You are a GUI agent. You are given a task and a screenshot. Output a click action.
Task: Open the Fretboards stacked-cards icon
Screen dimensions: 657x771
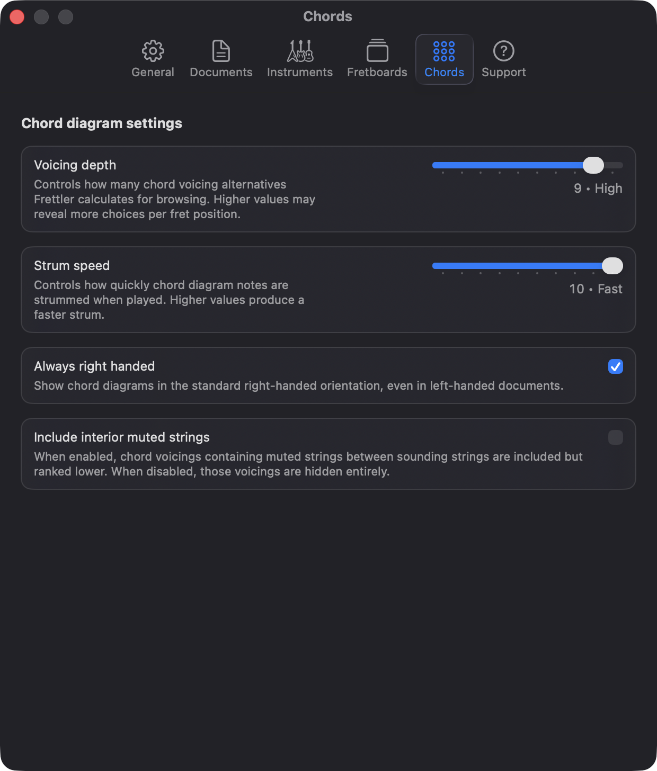tap(377, 51)
